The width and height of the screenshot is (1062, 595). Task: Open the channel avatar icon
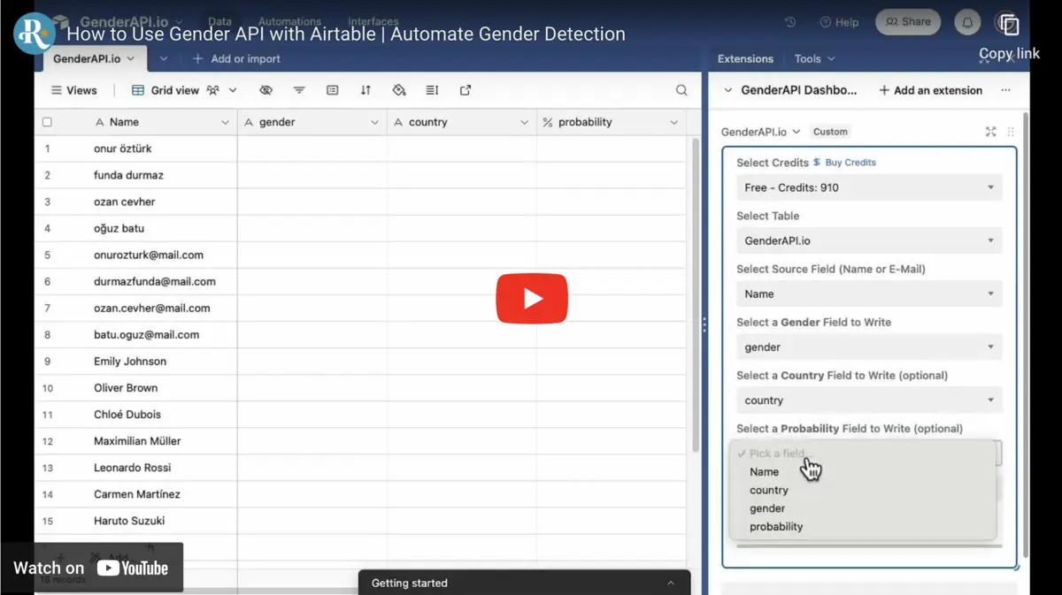pos(35,34)
